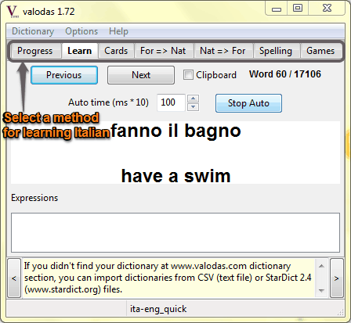Click the tip text about importing dictionaries
Image resolution: width=351 pixels, height=323 pixels.
(x=168, y=278)
